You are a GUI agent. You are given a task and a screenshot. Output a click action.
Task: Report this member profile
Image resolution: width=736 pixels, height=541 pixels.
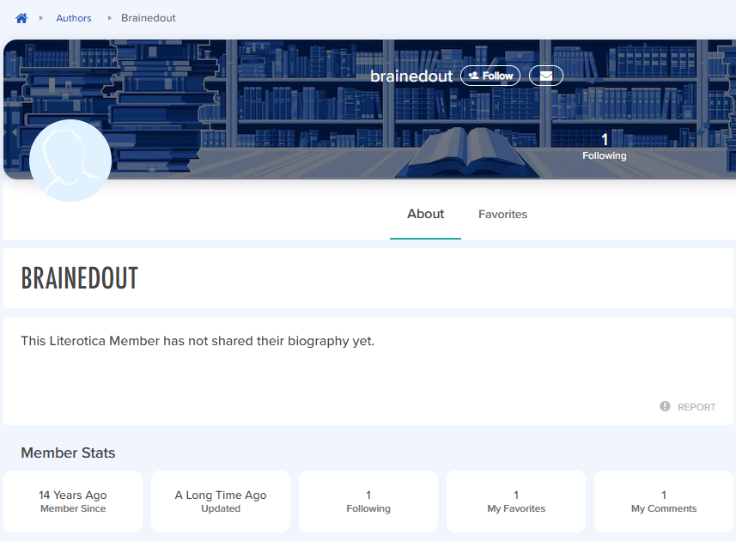[688, 407]
